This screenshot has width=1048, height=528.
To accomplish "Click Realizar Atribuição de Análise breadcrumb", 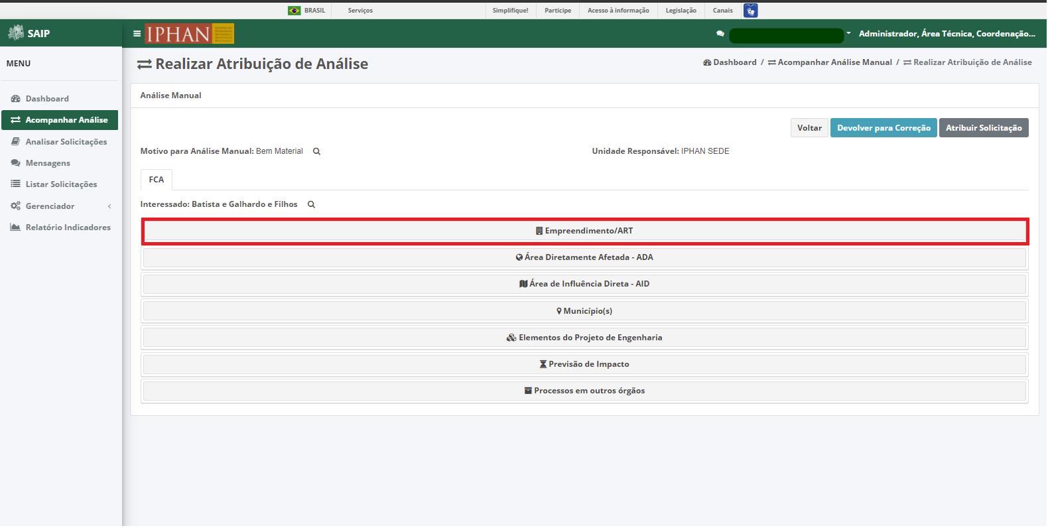I will click(x=968, y=62).
